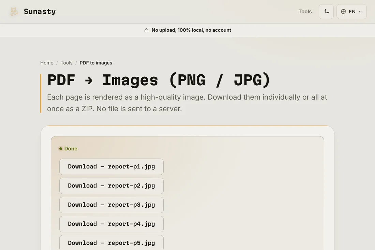Open the Tools navigation link
The width and height of the screenshot is (375, 250).
(x=305, y=12)
